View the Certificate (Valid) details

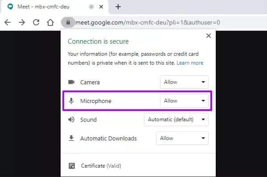tap(101, 166)
